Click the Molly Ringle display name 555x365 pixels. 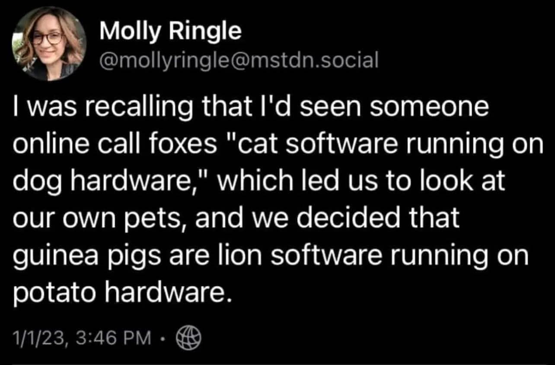170,32
